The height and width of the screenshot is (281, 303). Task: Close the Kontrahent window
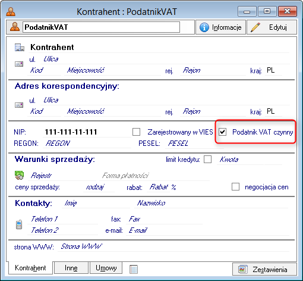(288, 11)
